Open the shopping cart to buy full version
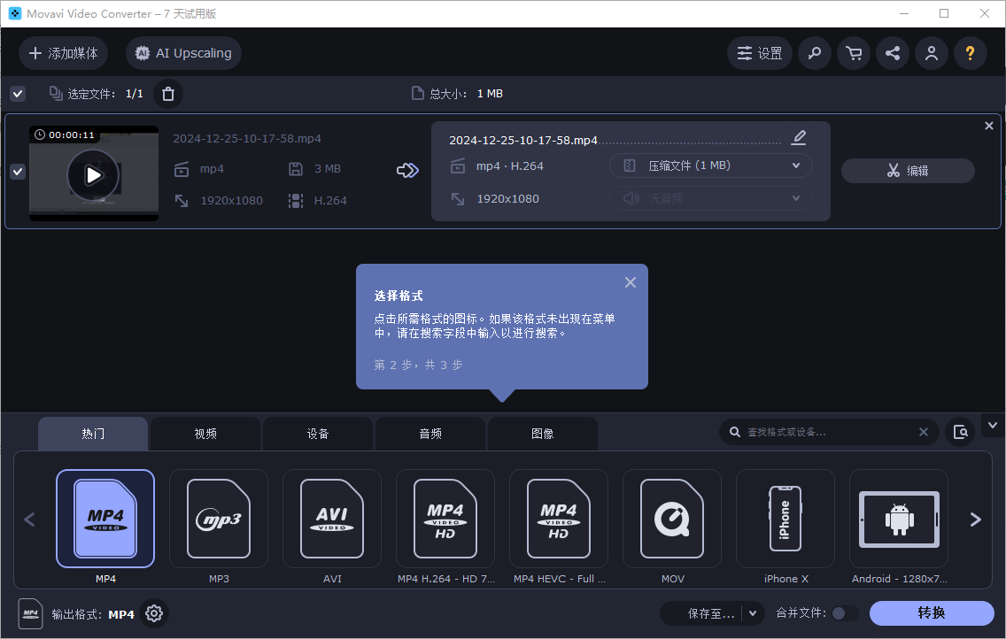The image size is (1006, 639). pyautogui.click(x=853, y=53)
